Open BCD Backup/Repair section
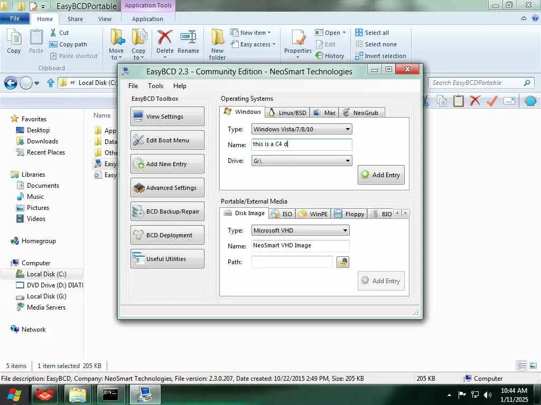Screen dimensions: 541x405 coord(167,211)
